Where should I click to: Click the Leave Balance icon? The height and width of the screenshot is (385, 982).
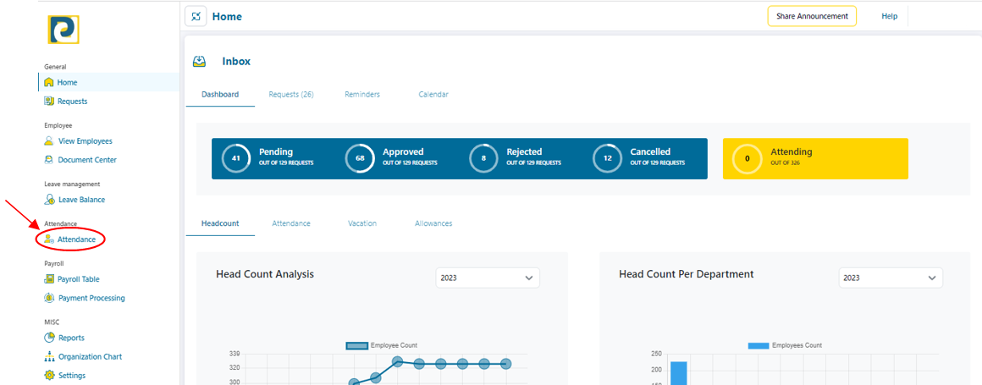coord(49,200)
